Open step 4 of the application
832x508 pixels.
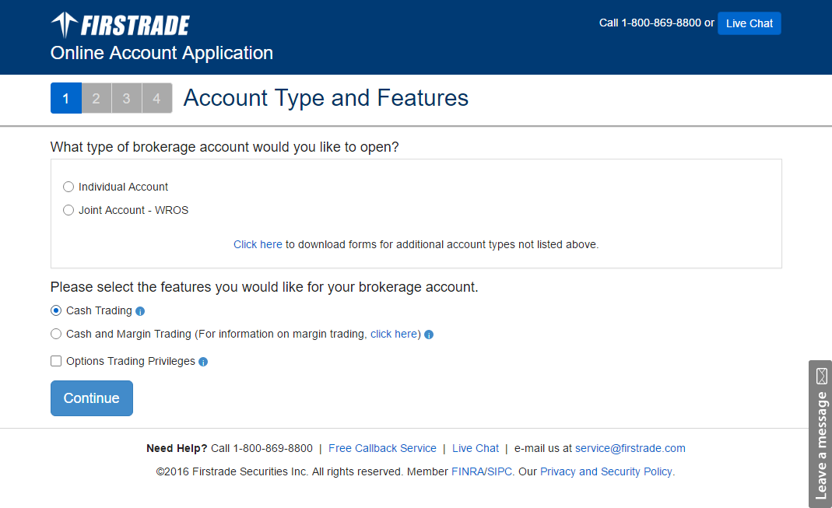point(157,99)
